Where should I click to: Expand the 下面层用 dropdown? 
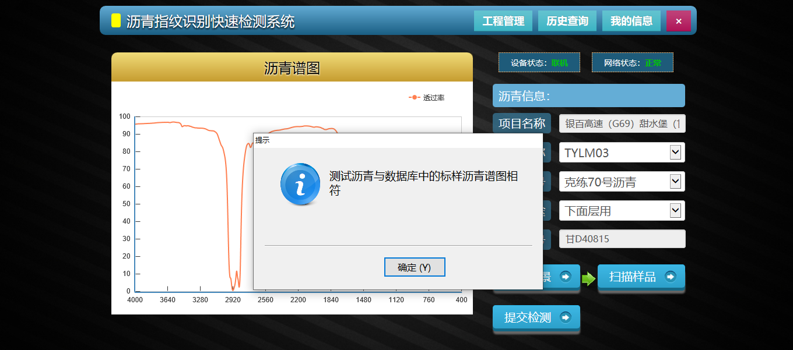675,210
